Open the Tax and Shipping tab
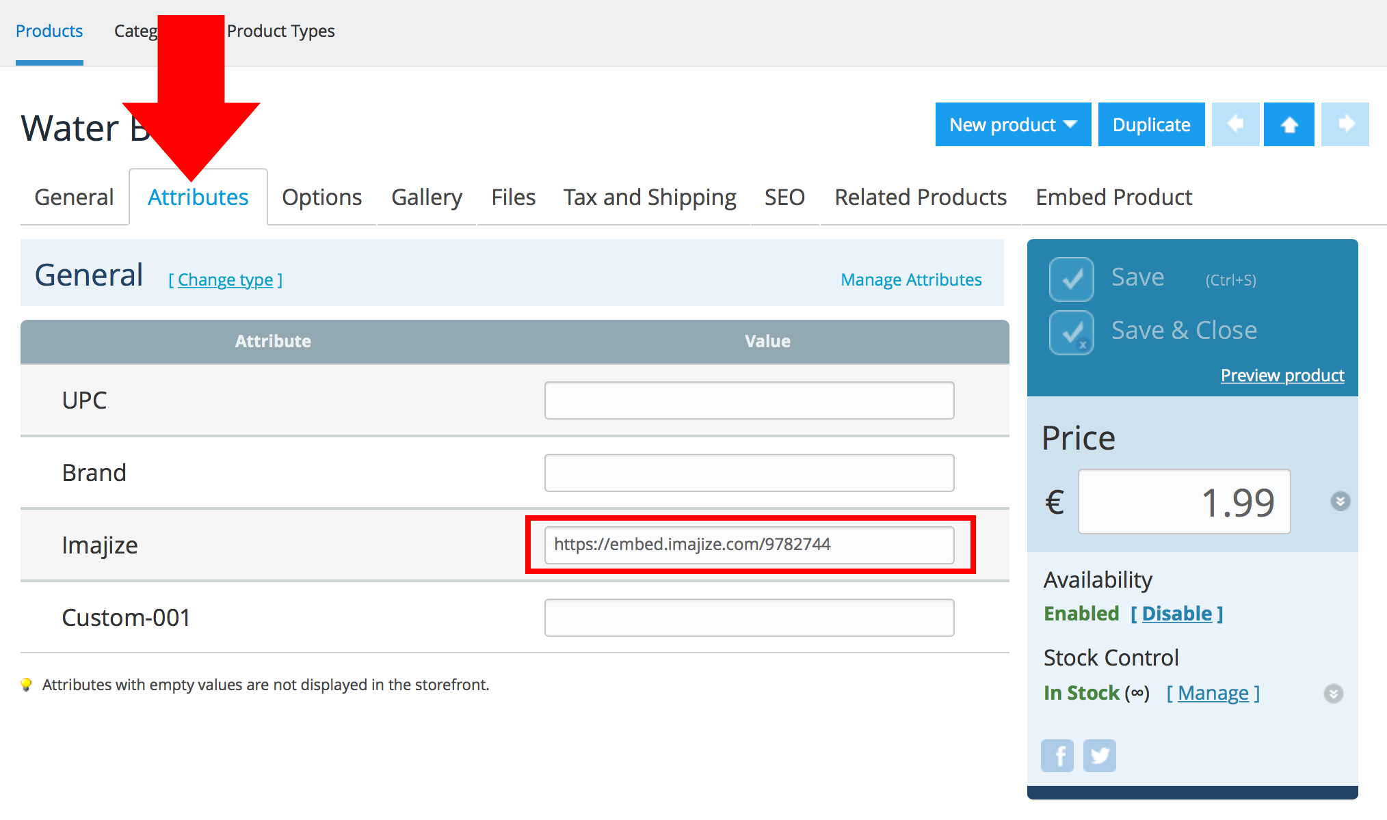Viewport: 1387px width, 820px height. [x=649, y=197]
